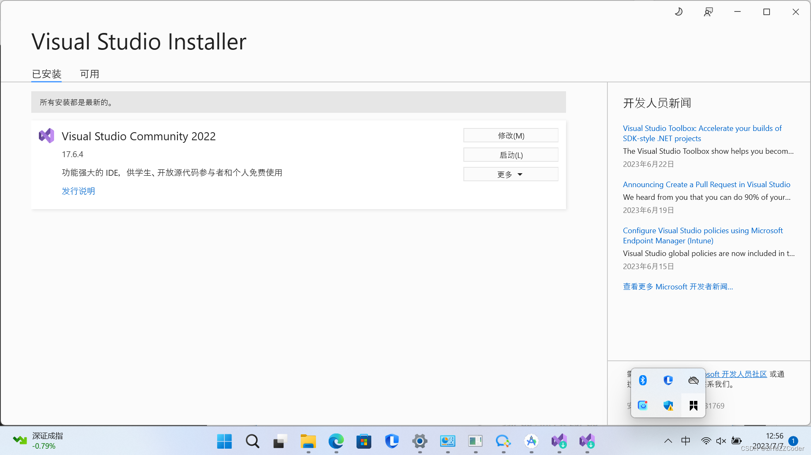Switch to the 已安装 tab
This screenshot has width=811, height=455.
click(46, 74)
